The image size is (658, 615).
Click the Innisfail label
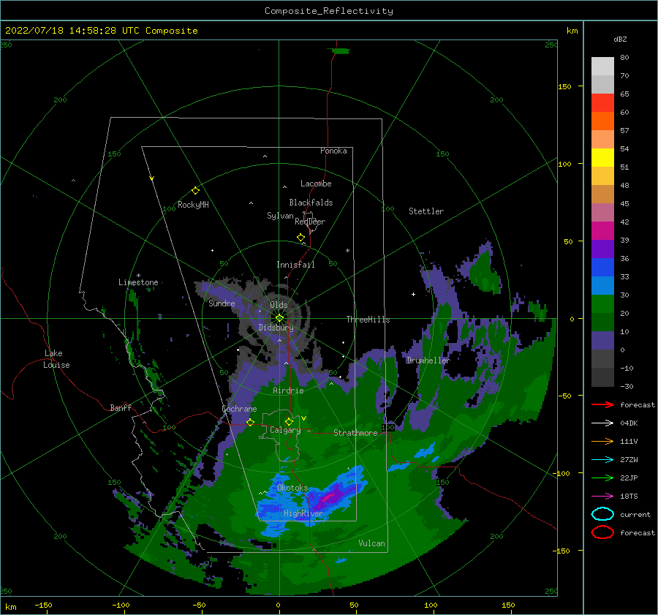295,265
